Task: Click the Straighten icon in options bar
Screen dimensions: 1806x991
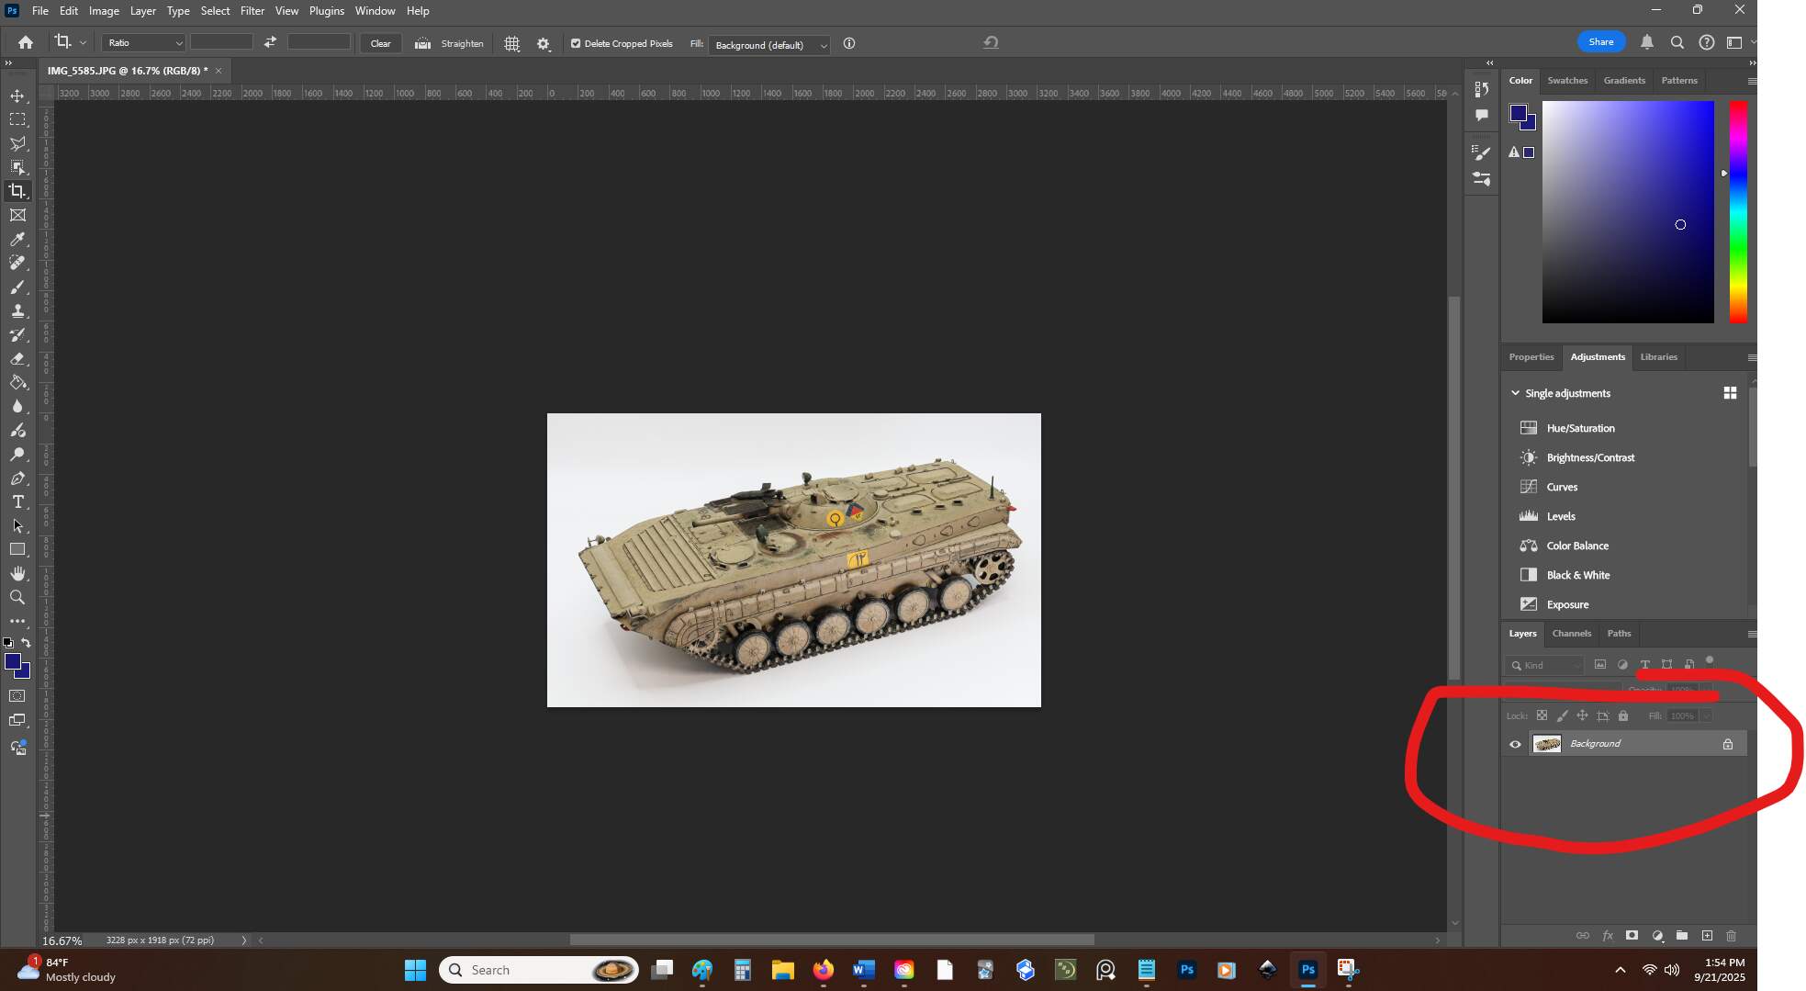Action: click(423, 43)
